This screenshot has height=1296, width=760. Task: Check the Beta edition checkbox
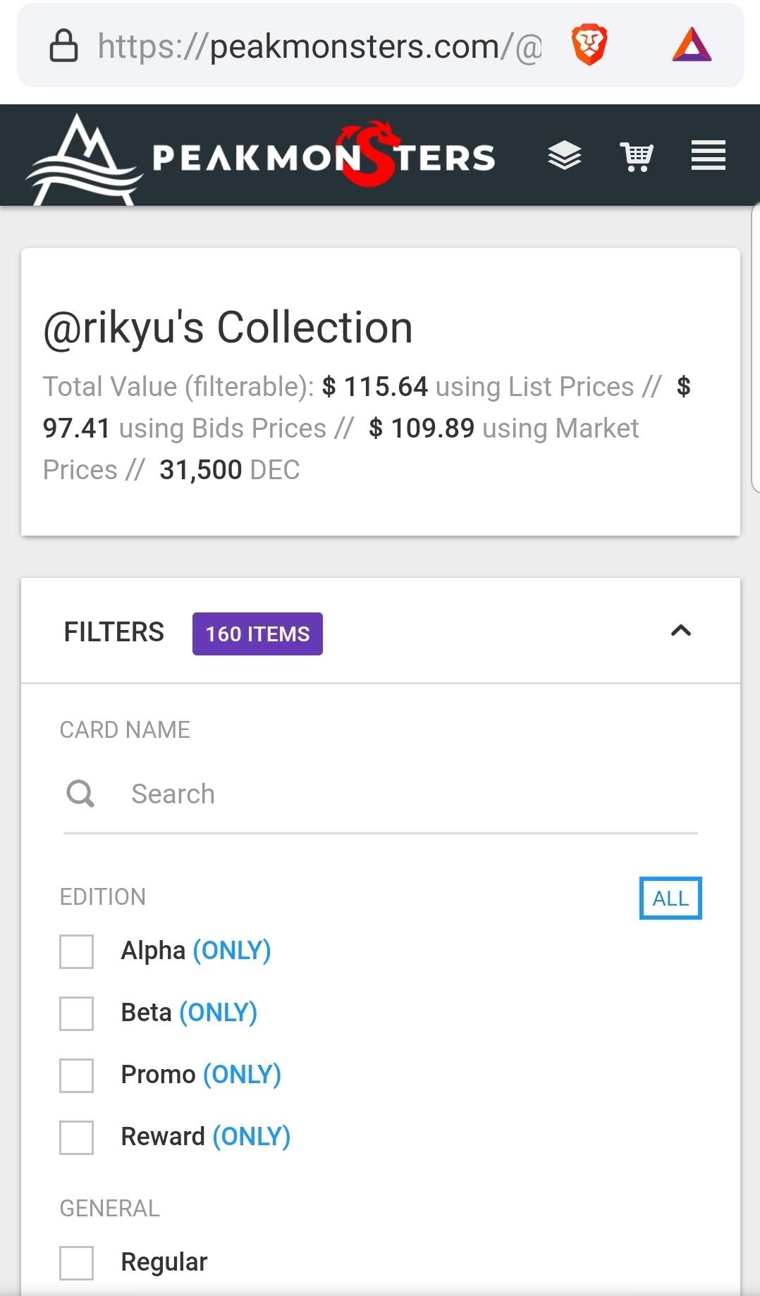click(x=77, y=1013)
